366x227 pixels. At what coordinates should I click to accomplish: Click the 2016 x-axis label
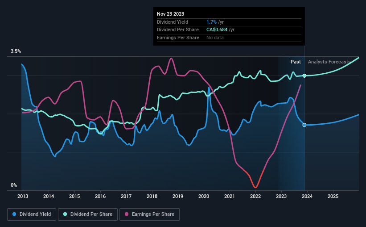100,196
